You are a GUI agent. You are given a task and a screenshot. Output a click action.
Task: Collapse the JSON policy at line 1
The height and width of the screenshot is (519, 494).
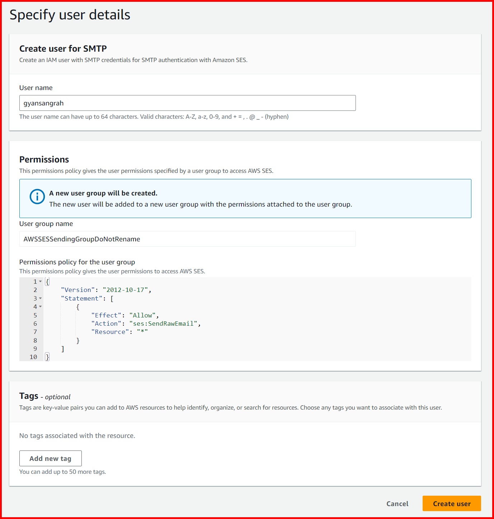(40, 281)
